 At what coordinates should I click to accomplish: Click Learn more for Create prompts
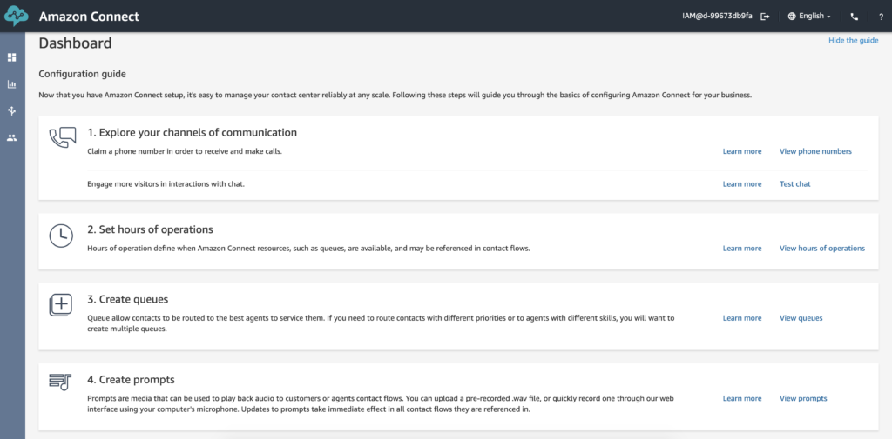(742, 398)
